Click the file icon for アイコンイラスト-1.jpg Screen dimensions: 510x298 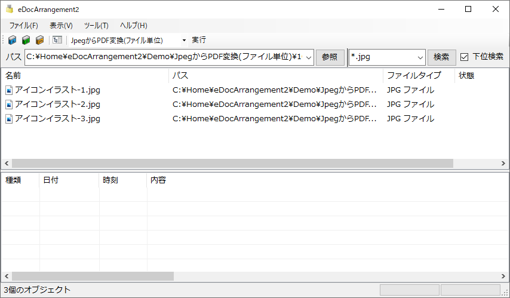[x=9, y=90]
